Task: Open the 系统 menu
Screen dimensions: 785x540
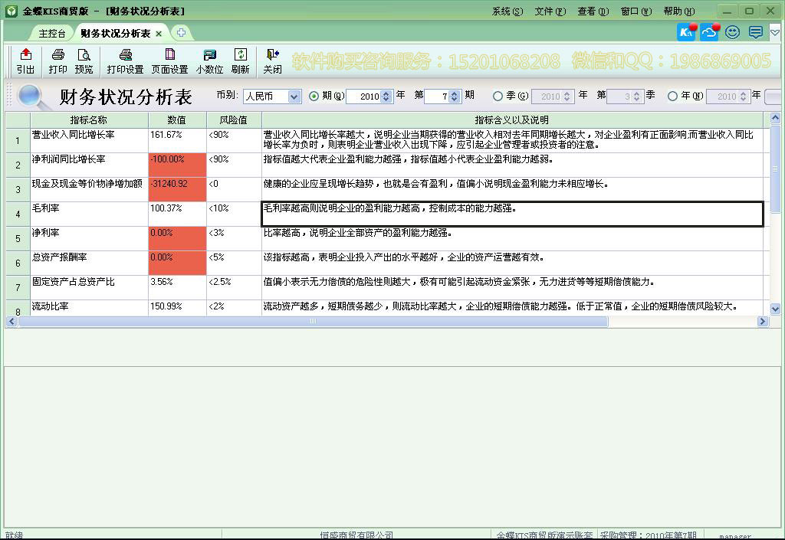Action: click(x=507, y=11)
